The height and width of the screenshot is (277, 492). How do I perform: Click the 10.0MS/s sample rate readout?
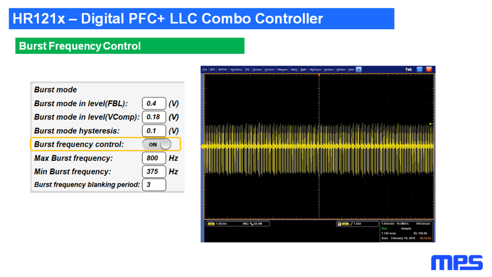pos(403,224)
